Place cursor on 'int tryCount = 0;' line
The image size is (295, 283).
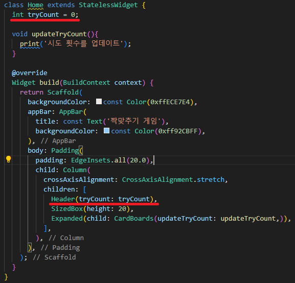45,15
